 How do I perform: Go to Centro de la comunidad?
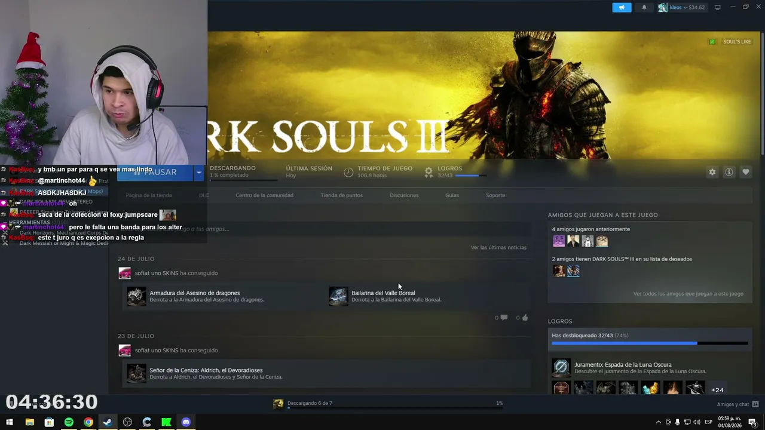[x=264, y=195]
